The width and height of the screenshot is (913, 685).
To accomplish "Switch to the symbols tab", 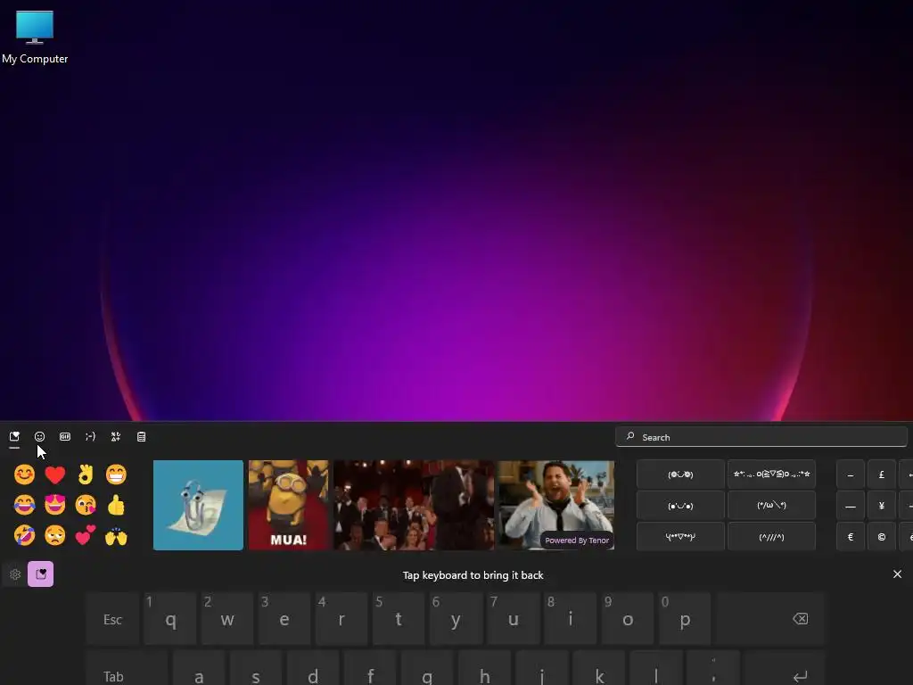I will tap(116, 436).
